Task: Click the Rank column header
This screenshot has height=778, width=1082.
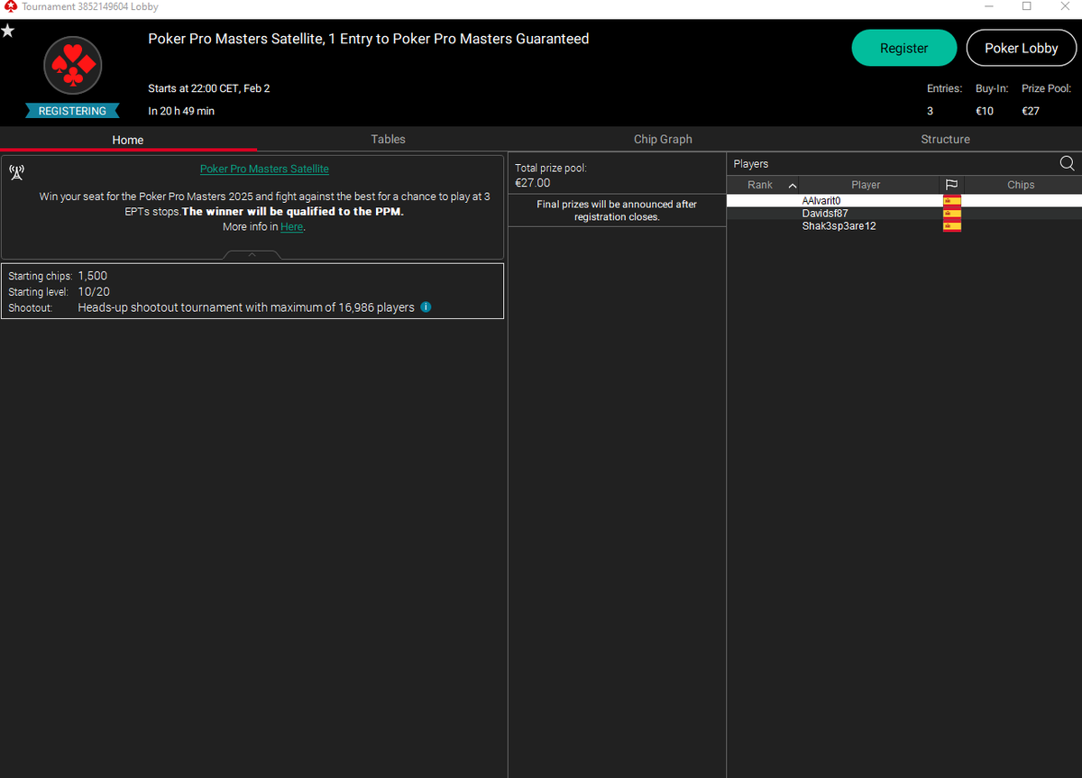Action: tap(760, 185)
